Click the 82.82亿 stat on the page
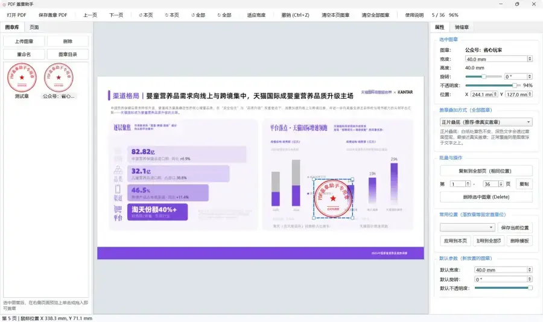Image resolution: width=543 pixels, height=322 pixels. click(x=143, y=152)
